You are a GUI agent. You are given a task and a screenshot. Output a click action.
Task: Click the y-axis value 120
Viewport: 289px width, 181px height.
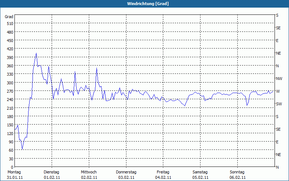click(x=10, y=134)
